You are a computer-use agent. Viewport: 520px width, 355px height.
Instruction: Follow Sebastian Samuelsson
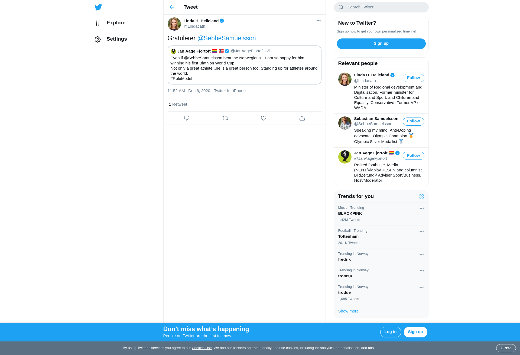(413, 121)
